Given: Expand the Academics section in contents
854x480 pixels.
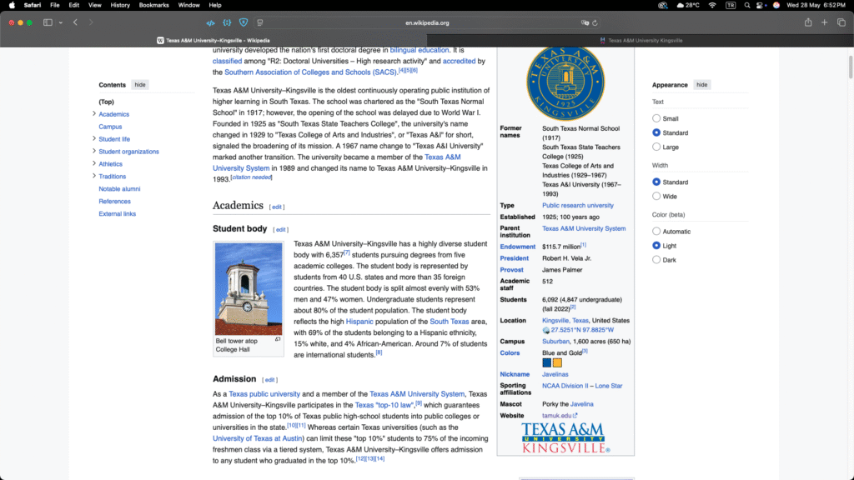Looking at the screenshot, I should 94,114.
